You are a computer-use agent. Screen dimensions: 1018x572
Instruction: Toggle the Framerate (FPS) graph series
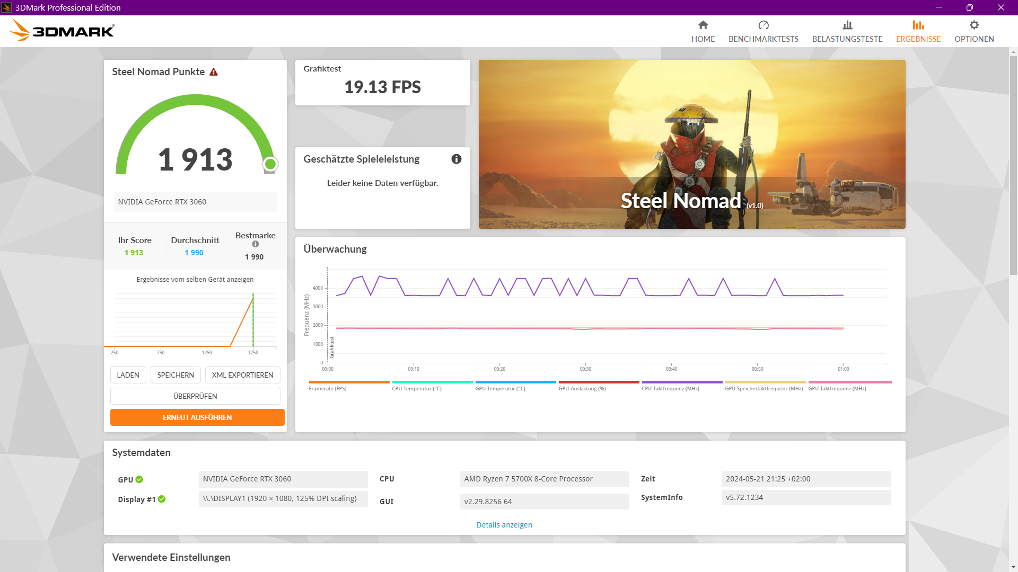(x=349, y=381)
